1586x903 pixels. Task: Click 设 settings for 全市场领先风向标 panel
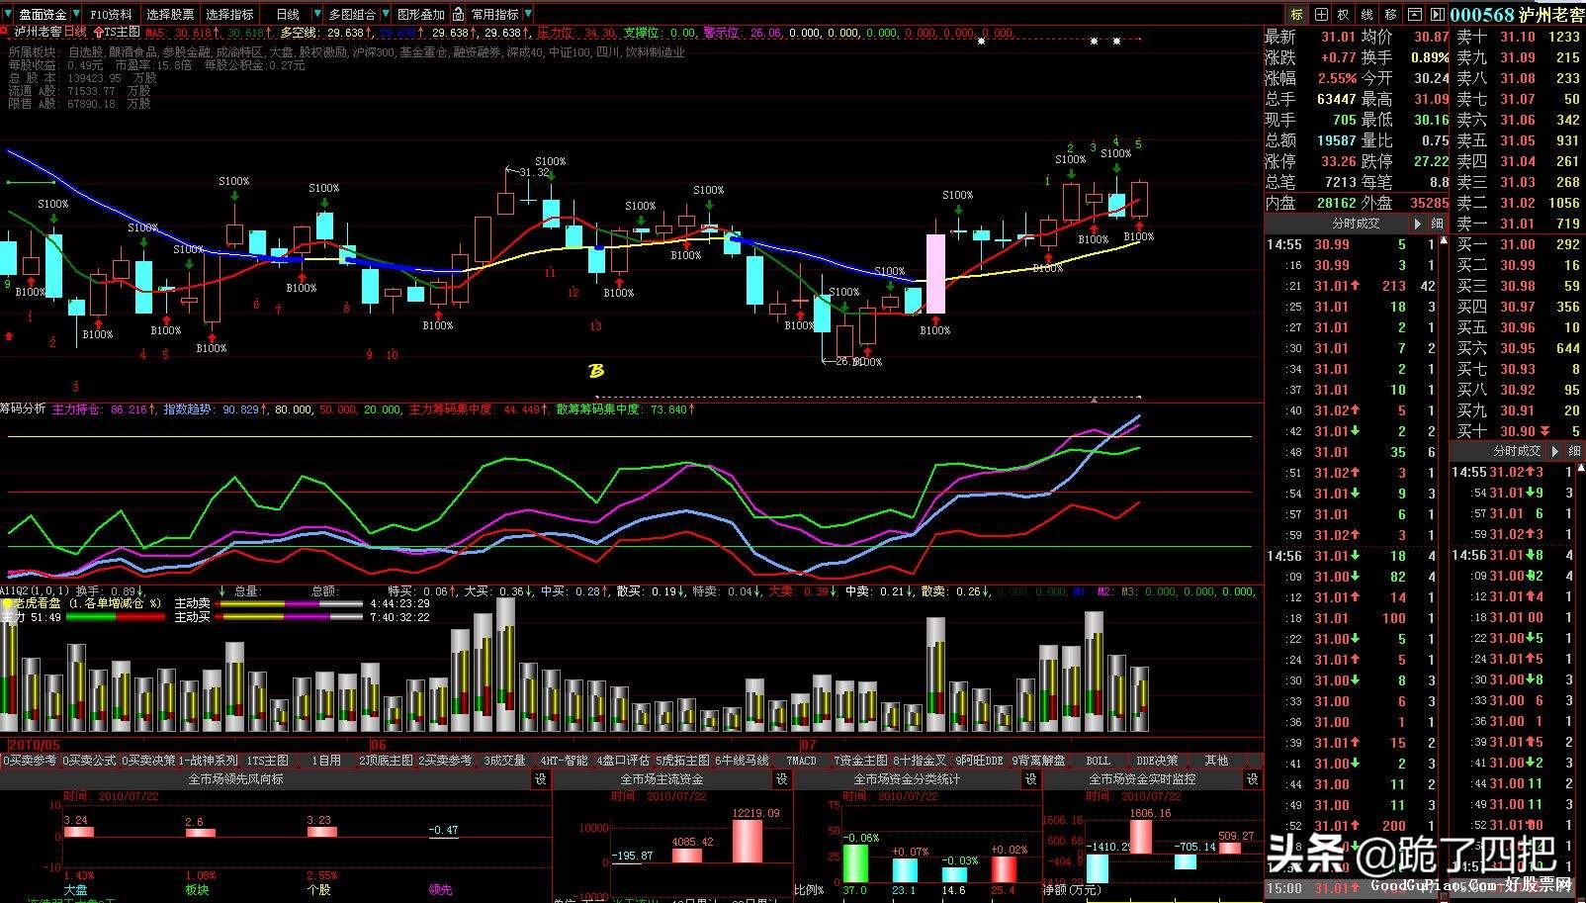(541, 779)
